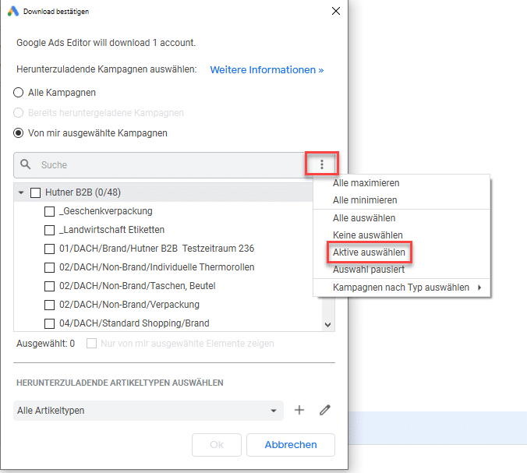527x473 pixels.
Task: Check the Hutner B2B (0/48) account checkbox
Action: coord(35,192)
